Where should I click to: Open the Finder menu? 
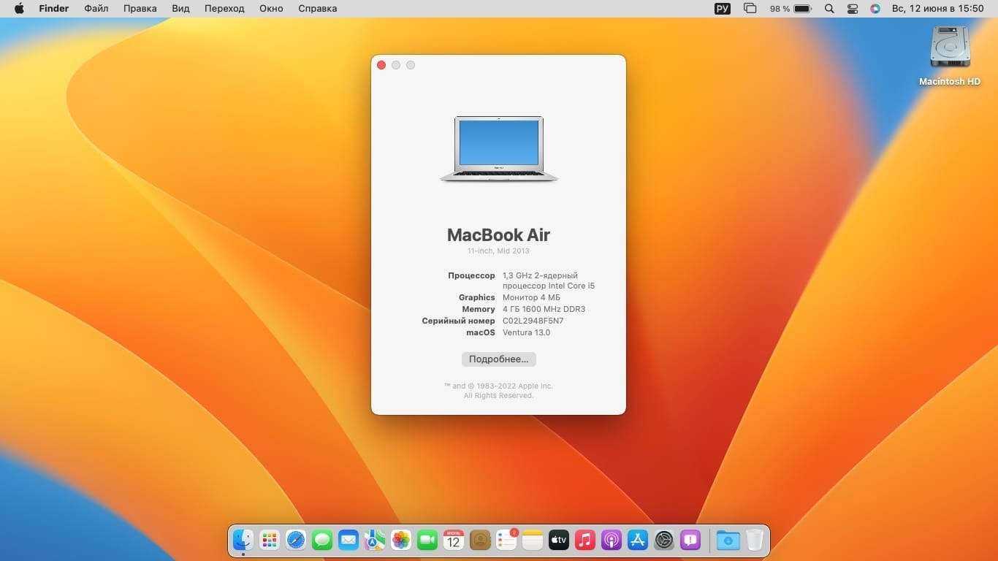(x=53, y=9)
